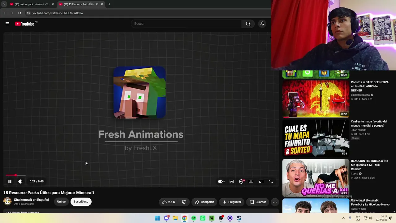Viewport: 396px width, 223px height.
Task: Switch to the texture pack minecraft tab
Action: coord(32,4)
